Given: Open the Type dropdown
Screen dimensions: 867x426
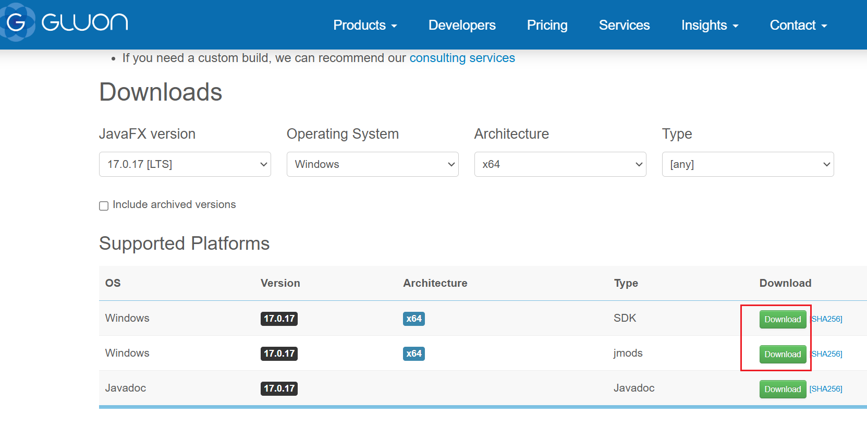Looking at the screenshot, I should click(x=748, y=164).
